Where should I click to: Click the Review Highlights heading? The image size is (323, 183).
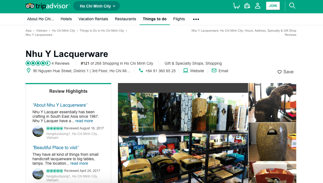pos(68,91)
